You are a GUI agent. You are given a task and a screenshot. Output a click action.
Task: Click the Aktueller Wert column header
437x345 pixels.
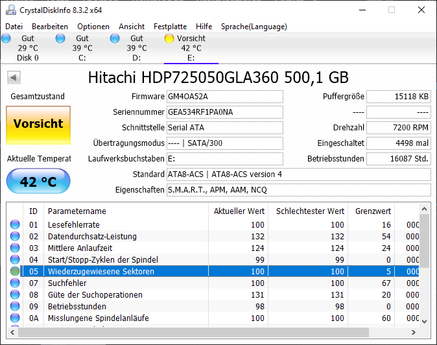tap(239, 211)
